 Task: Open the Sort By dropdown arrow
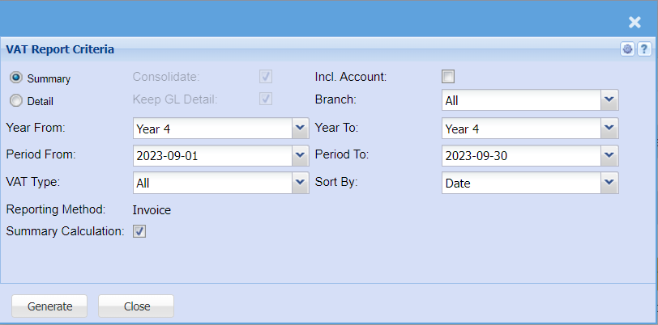[609, 183]
